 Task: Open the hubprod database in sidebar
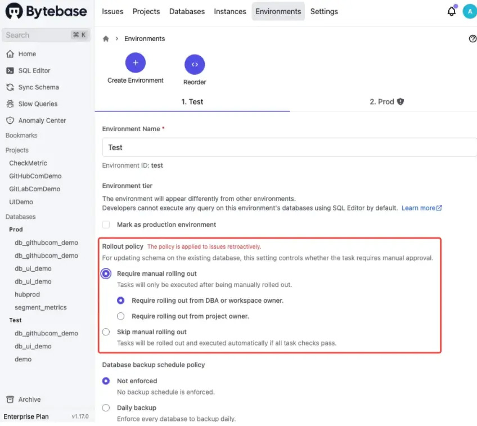coord(27,294)
